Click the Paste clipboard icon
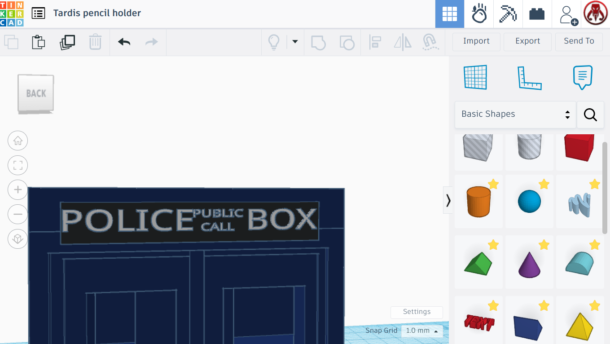This screenshot has height=344, width=610. point(39,42)
